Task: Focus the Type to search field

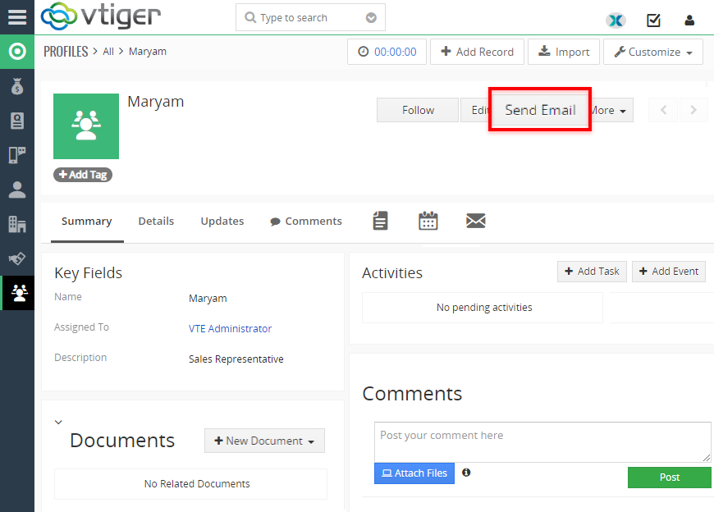Action: (310, 18)
